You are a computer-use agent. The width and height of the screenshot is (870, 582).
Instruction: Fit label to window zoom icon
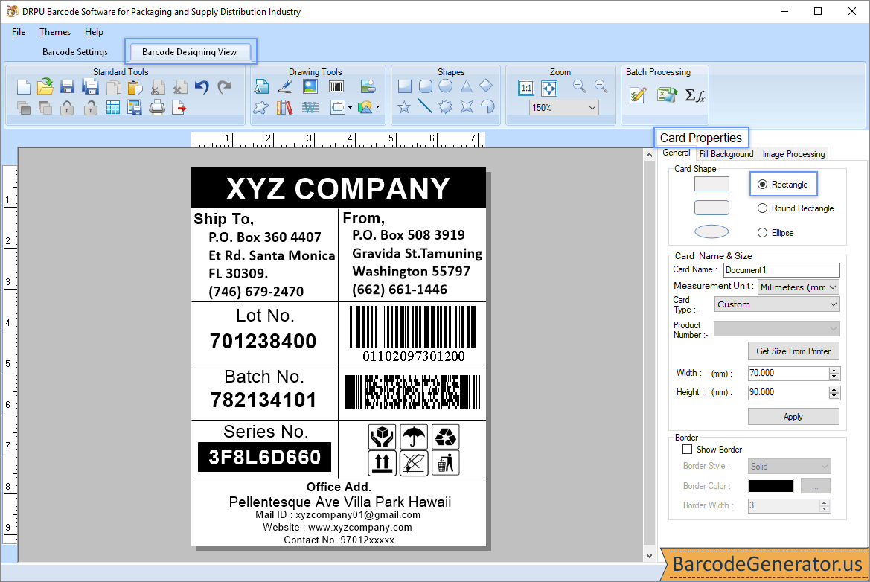tap(548, 88)
